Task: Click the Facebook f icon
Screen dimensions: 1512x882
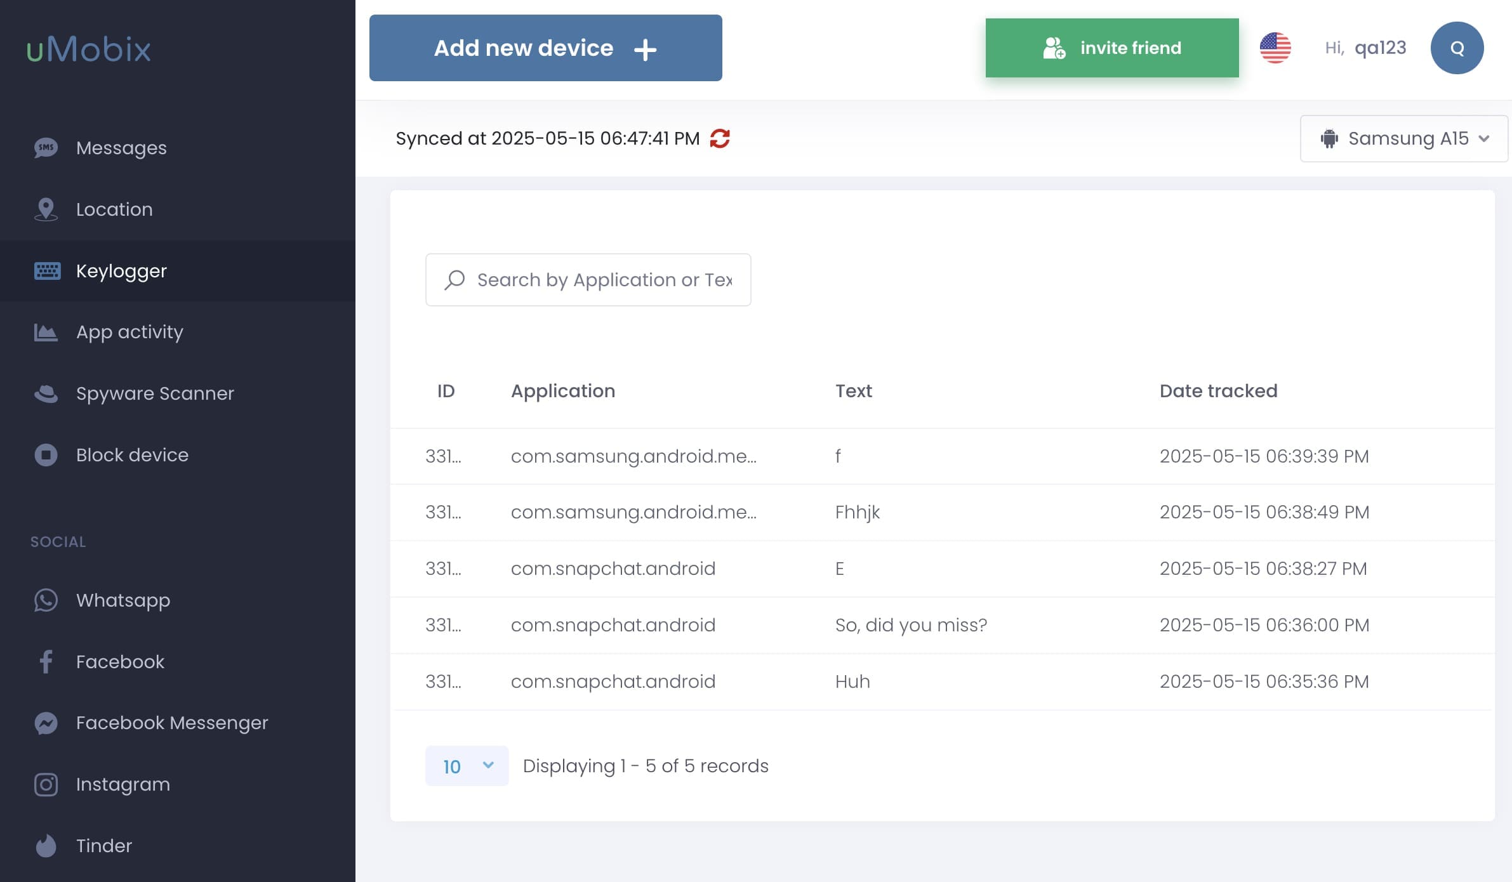Action: click(x=46, y=662)
